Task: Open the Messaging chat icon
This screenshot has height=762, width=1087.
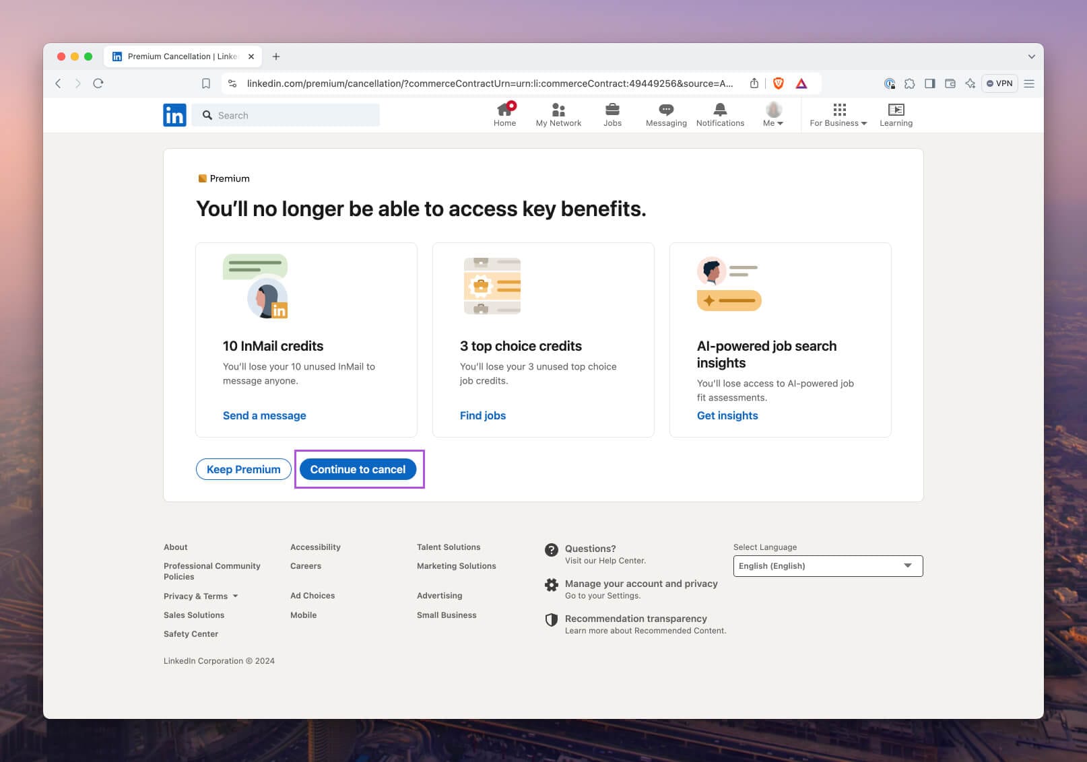Action: point(666,110)
